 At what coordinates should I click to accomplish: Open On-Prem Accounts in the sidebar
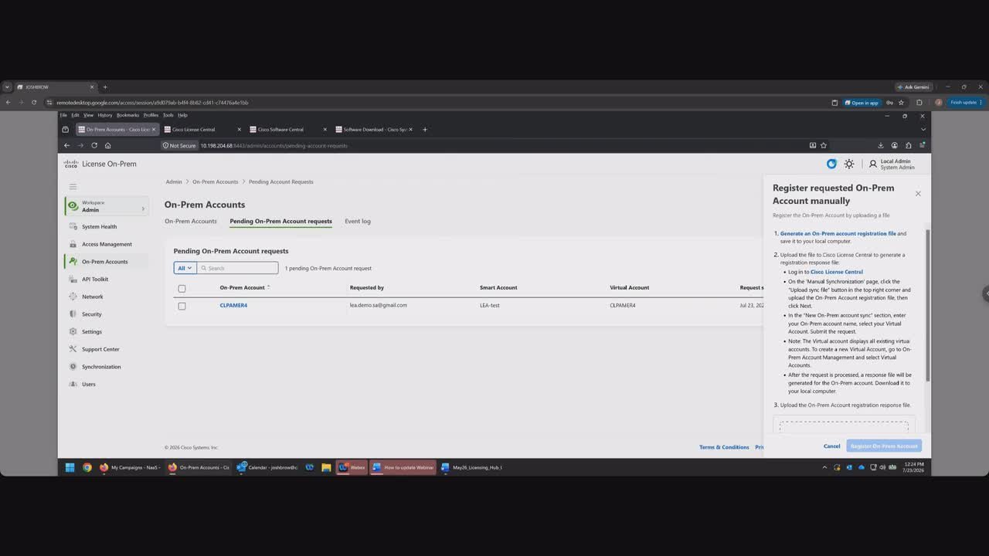click(106, 262)
